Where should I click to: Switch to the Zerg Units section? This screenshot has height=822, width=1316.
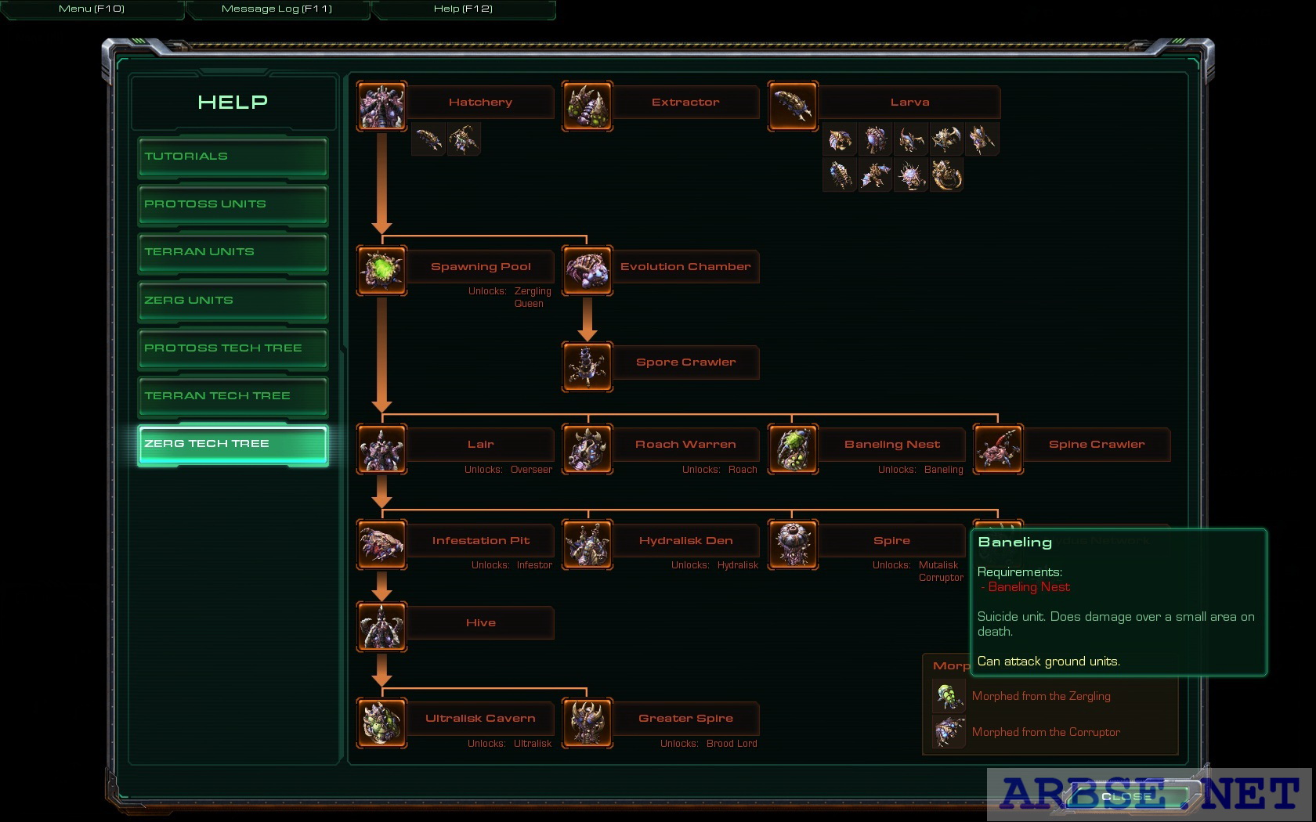pos(233,301)
